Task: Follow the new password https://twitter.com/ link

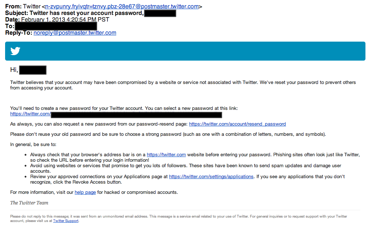Action: [30, 114]
